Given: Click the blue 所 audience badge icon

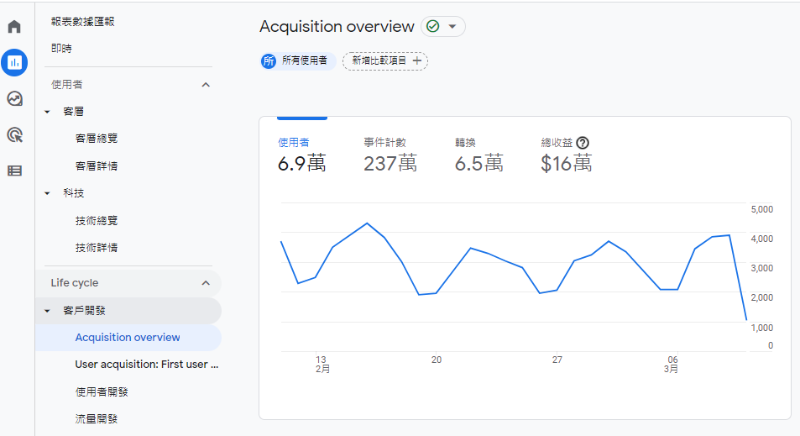Looking at the screenshot, I should pyautogui.click(x=269, y=61).
